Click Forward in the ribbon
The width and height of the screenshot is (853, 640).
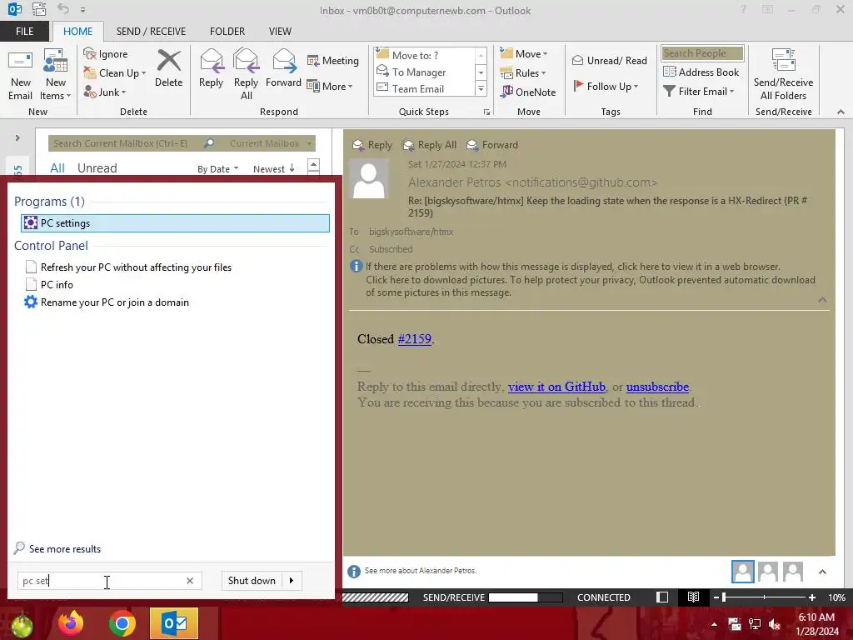click(x=283, y=68)
